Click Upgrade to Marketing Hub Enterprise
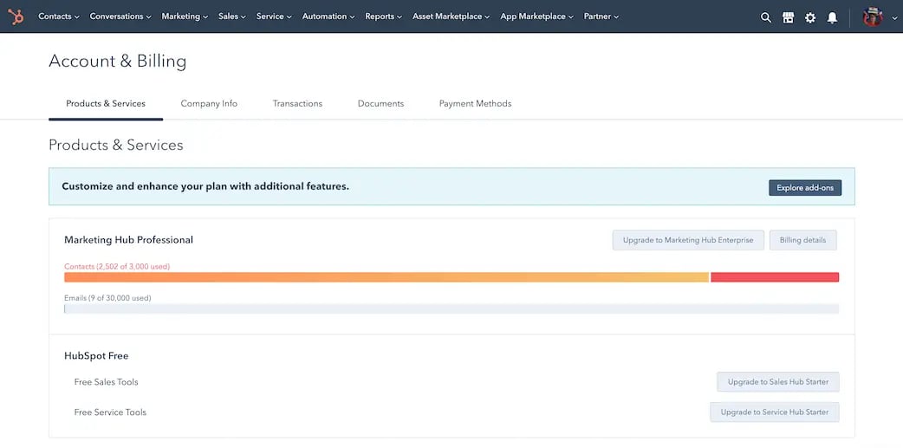 (x=687, y=240)
